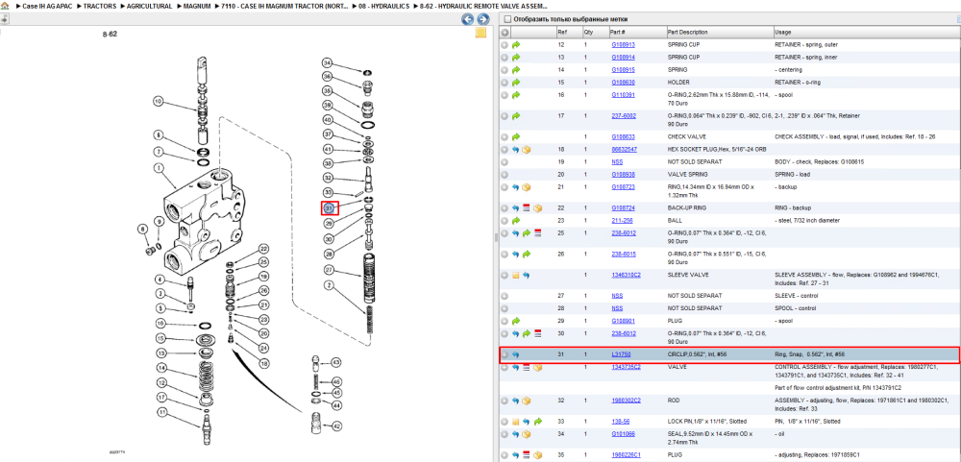Click box icon in HEX SOCKET PLUG row
This screenshot has height=462, width=961.
point(527,150)
